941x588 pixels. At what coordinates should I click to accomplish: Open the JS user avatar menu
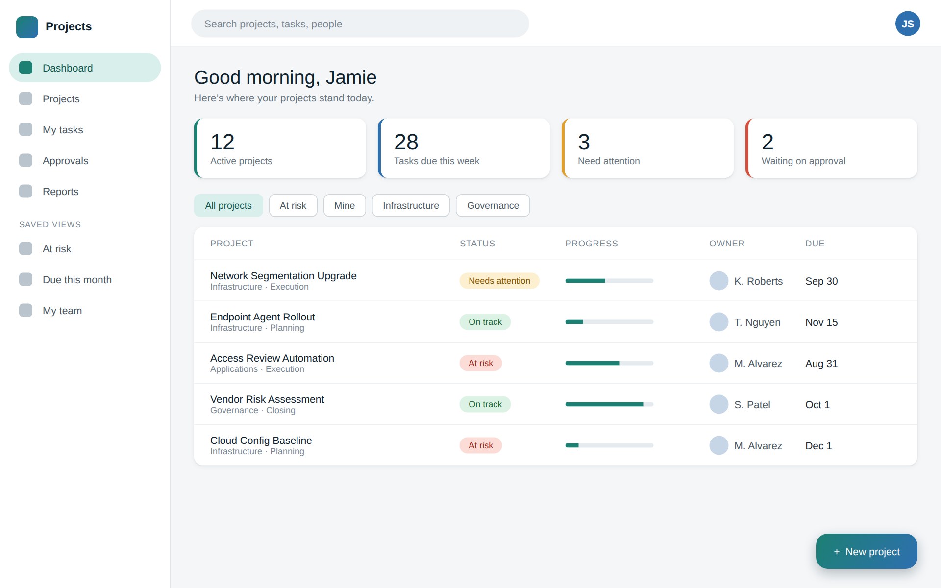click(x=908, y=24)
